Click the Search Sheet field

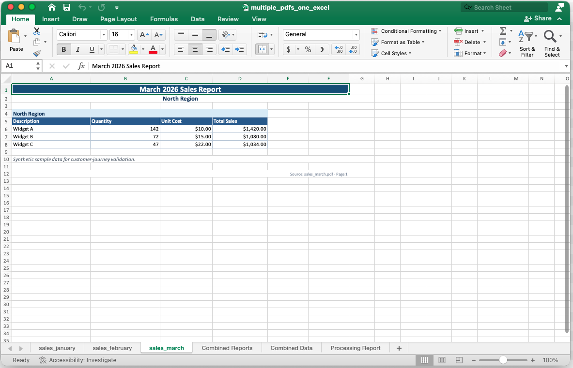[x=505, y=7]
